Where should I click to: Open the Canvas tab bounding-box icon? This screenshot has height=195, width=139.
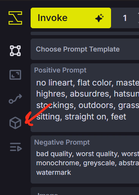pos(15,51)
